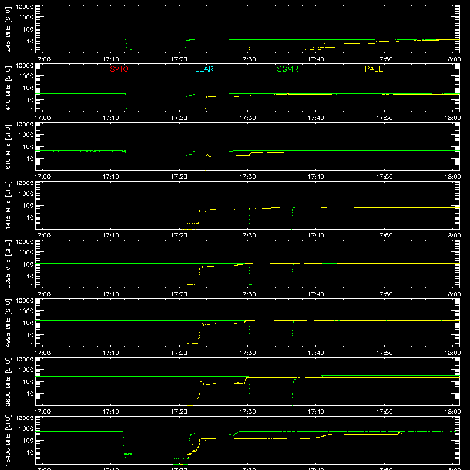Click 17:40 tick label under 2695 MHz plot
Image resolution: width=470 pixels, height=470 pixels.
pyautogui.click(x=316, y=294)
